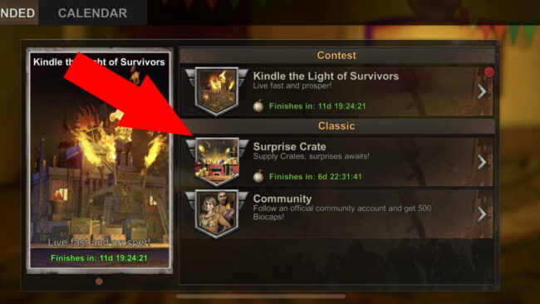This screenshot has height=304, width=540.
Task: Select the red carousel page indicator dot
Action: click(x=99, y=282)
